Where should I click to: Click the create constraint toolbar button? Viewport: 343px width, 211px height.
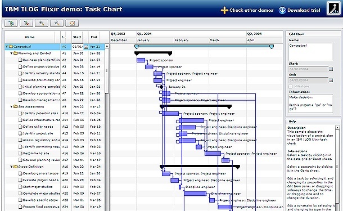(x=11, y=23)
